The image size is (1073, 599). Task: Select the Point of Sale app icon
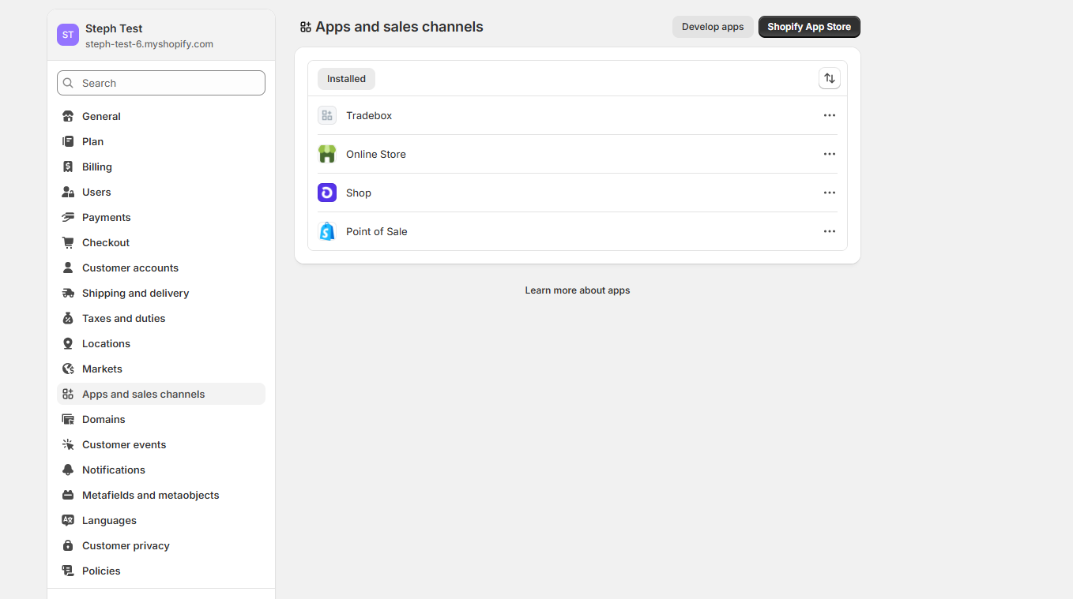click(x=326, y=230)
